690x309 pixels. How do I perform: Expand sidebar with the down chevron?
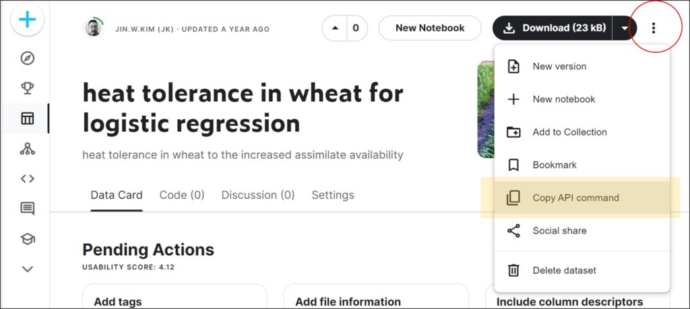pos(27,269)
